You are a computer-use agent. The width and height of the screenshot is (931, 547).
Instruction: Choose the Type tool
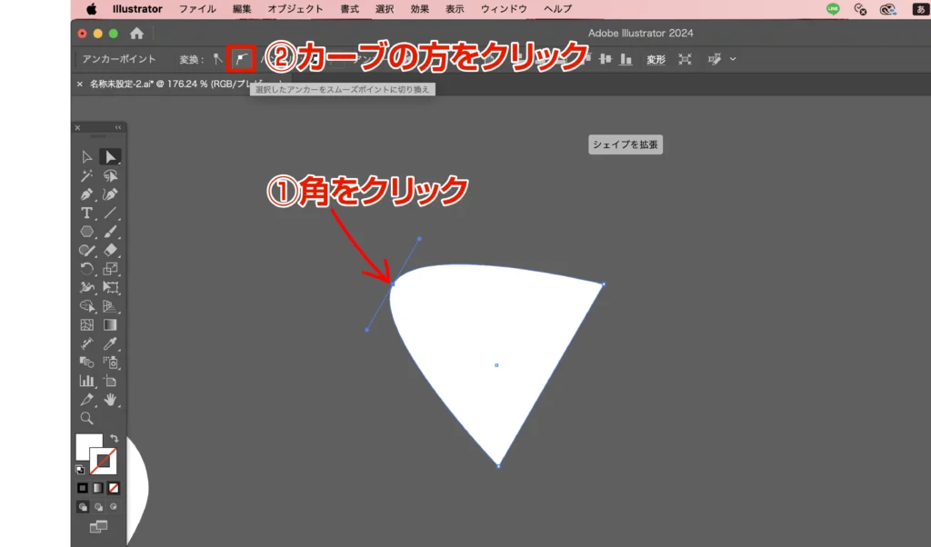87,213
